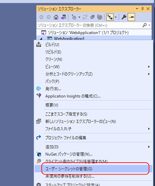Expand the search options dropdown arrow
Image resolution: width=155 pixels, height=186 pixels.
149,25
